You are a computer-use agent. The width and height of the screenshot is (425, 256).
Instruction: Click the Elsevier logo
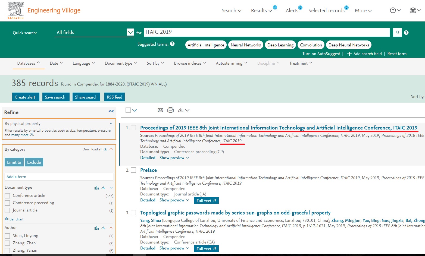click(15, 10)
